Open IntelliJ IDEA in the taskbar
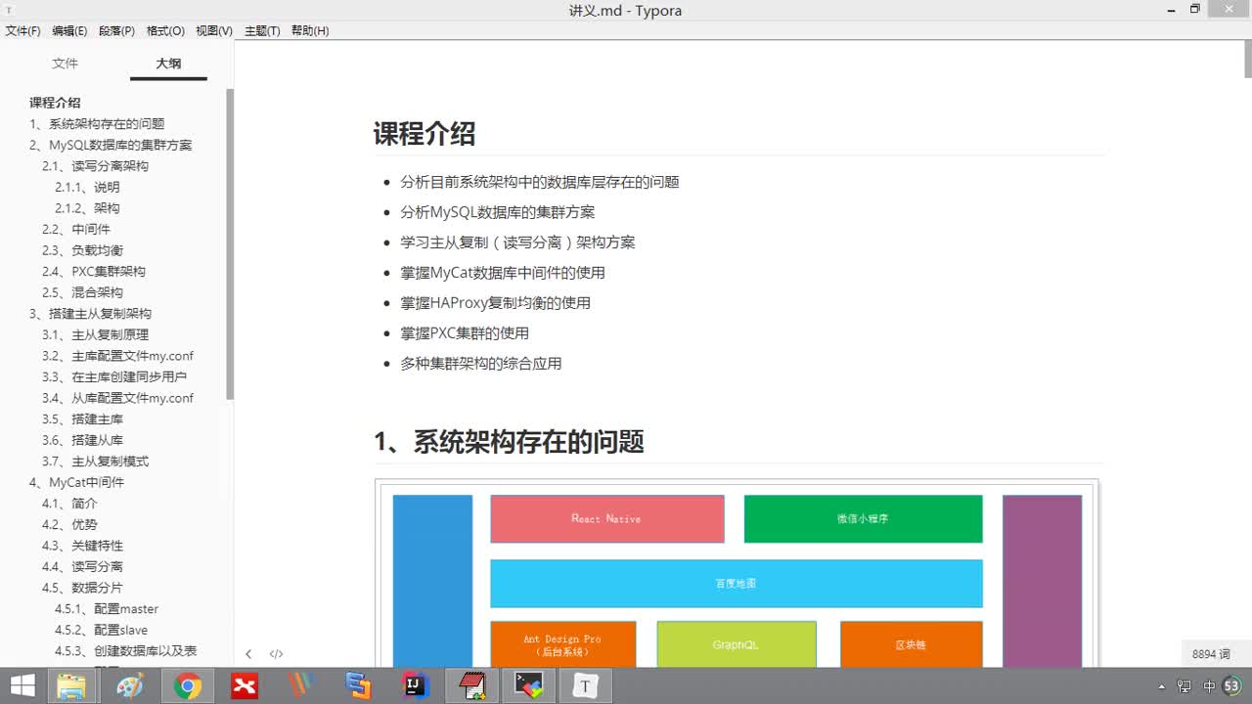The image size is (1252, 704). 416,686
